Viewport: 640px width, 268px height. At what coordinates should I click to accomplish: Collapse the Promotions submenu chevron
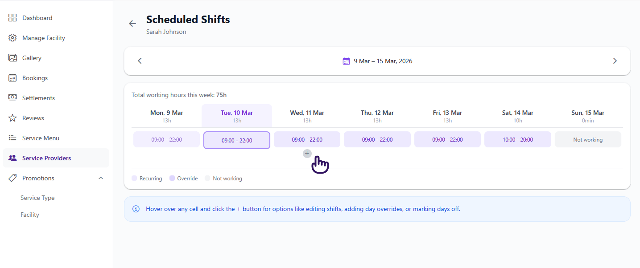(x=101, y=178)
